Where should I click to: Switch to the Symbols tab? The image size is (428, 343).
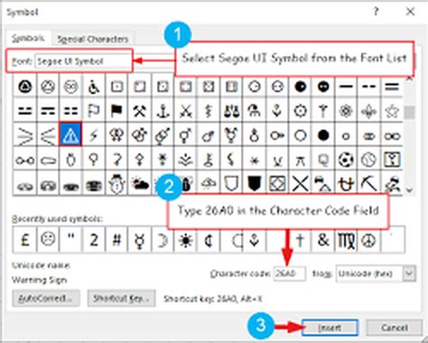[28, 38]
